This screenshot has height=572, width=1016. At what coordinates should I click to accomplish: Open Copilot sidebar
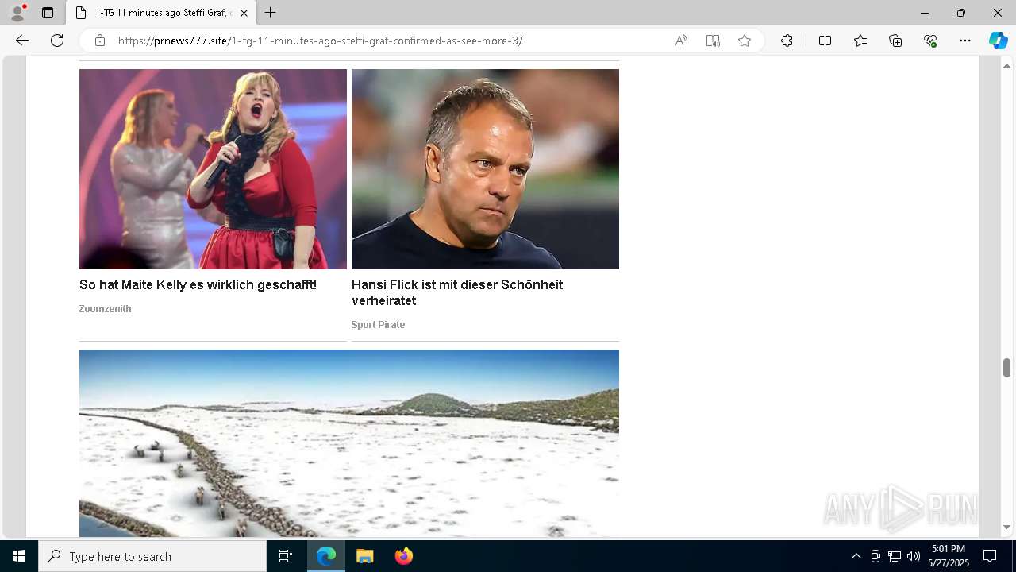coord(998,41)
